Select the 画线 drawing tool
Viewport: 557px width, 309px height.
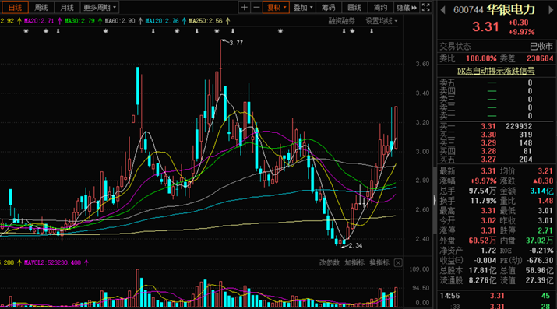(x=354, y=8)
